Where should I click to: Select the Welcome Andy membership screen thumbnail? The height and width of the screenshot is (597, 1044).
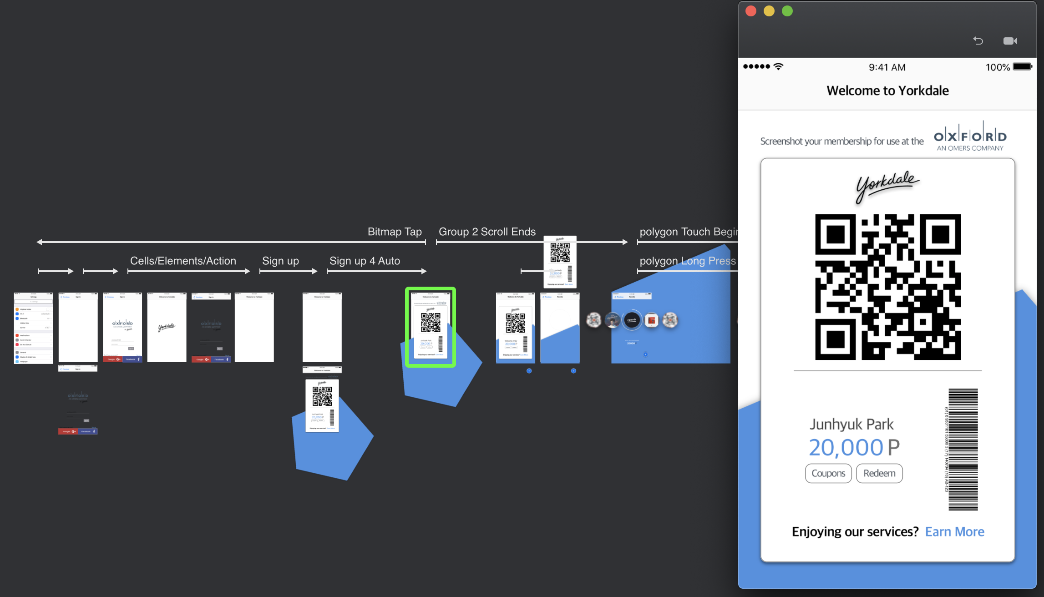(x=515, y=328)
